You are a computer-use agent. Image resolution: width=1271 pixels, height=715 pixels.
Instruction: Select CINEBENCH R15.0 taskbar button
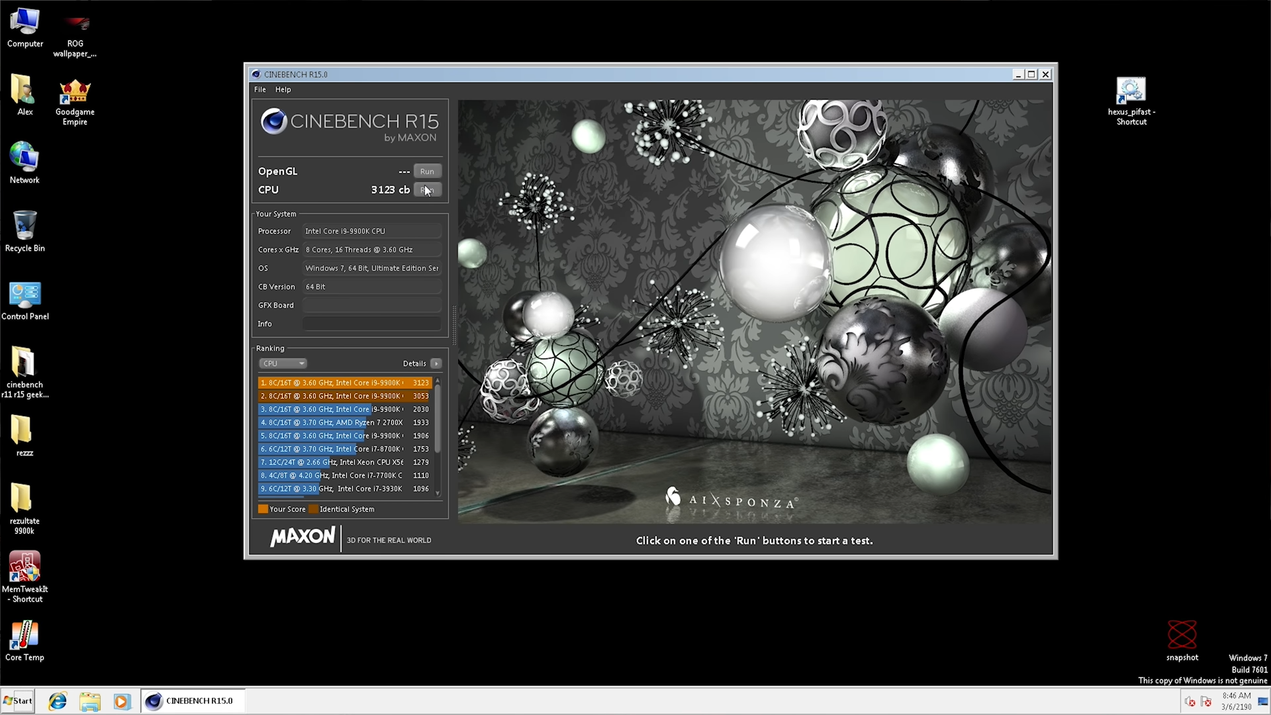(x=193, y=701)
